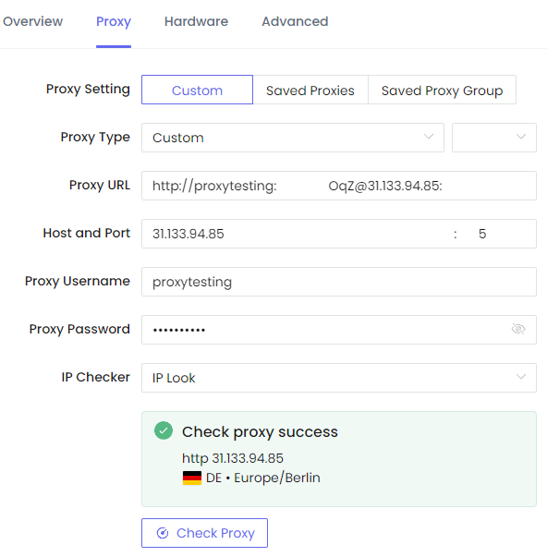Expand the Proxy Type Custom dropdown
The image size is (547, 557).
(x=293, y=138)
